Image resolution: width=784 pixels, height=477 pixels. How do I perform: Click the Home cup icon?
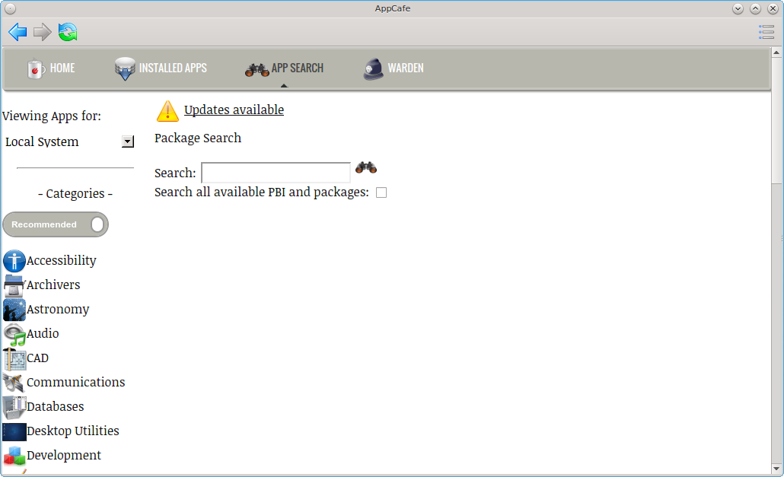[36, 68]
